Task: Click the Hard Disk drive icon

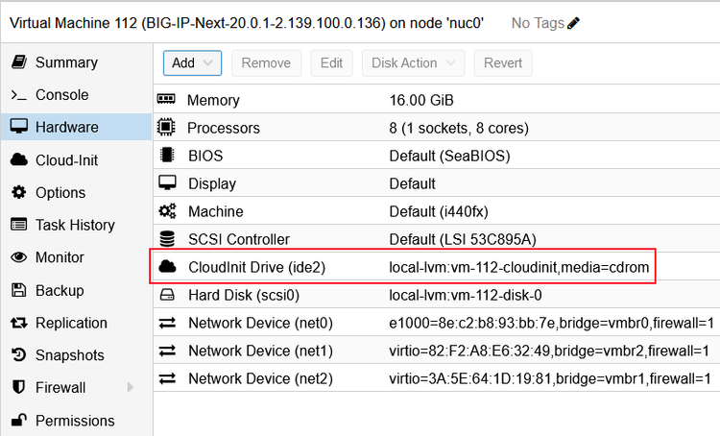Action: [167, 295]
